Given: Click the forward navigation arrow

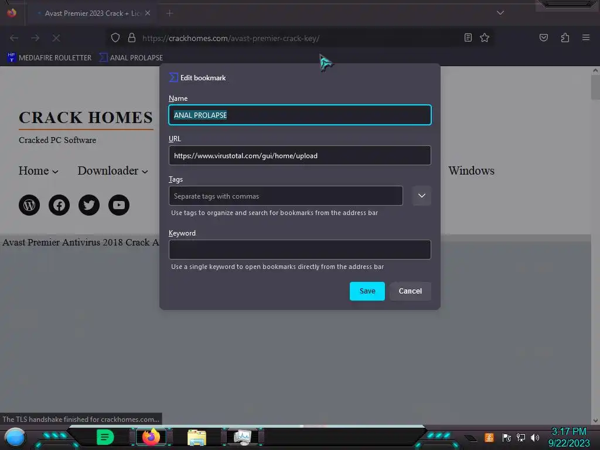Looking at the screenshot, I should (35, 38).
